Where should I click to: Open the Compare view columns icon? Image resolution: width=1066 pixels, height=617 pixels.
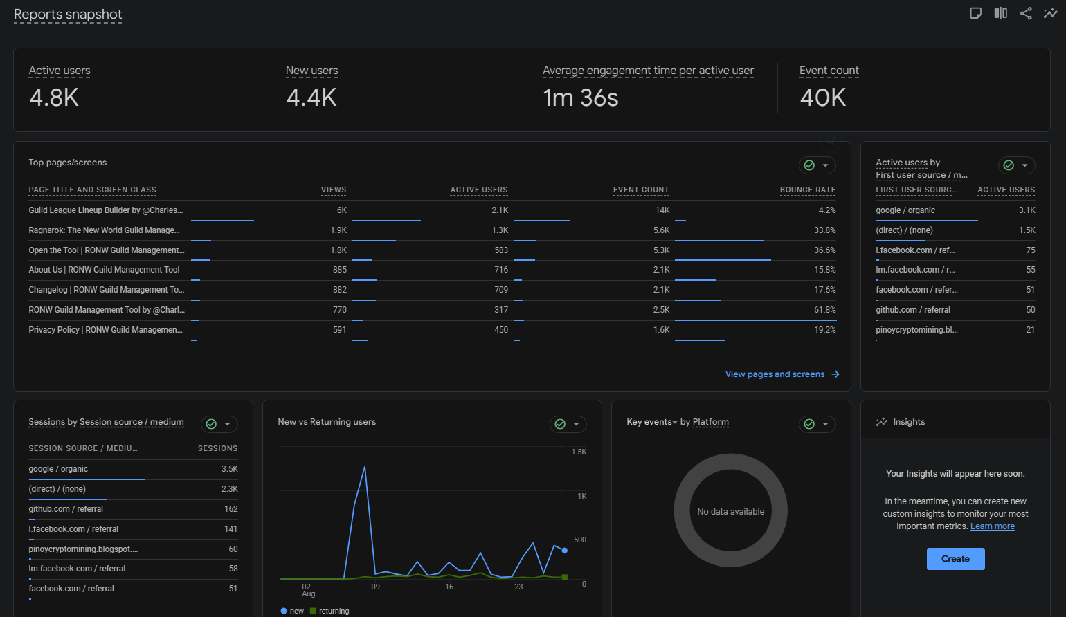[1001, 13]
